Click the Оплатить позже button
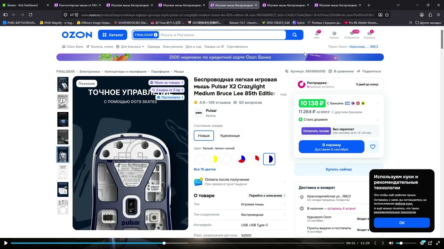This screenshot has height=249, width=444. [316, 131]
